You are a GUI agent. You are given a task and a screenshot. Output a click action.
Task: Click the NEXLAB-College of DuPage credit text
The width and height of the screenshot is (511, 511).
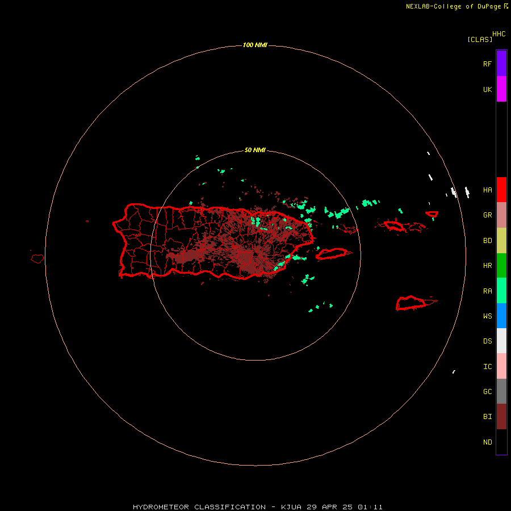click(453, 6)
